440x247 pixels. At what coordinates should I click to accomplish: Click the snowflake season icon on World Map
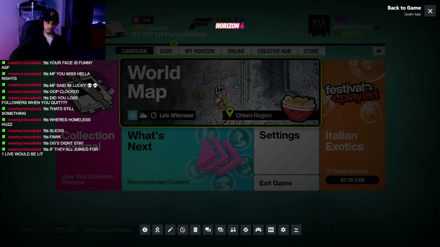[133, 115]
